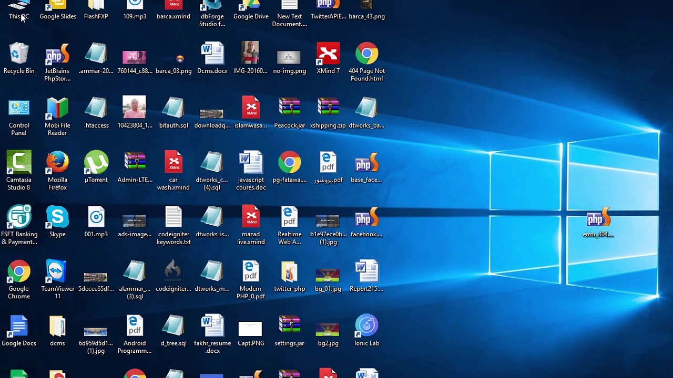Select the Google Chrome shortcut

tap(19, 280)
